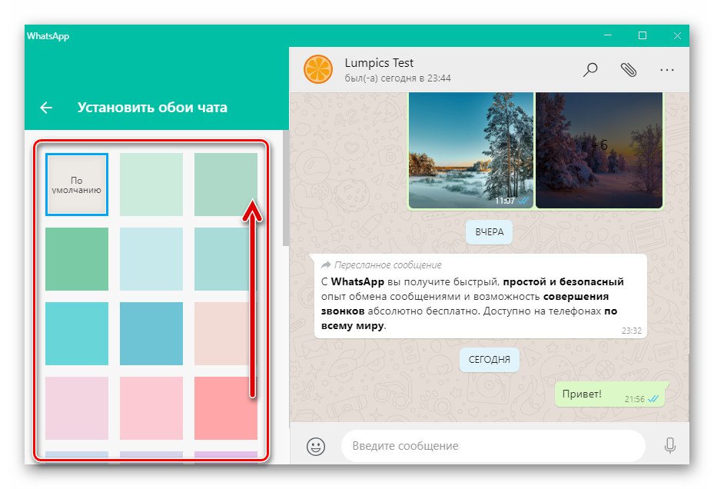
Task: Click the Пересланное сообщение label
Action: pyautogui.click(x=387, y=264)
